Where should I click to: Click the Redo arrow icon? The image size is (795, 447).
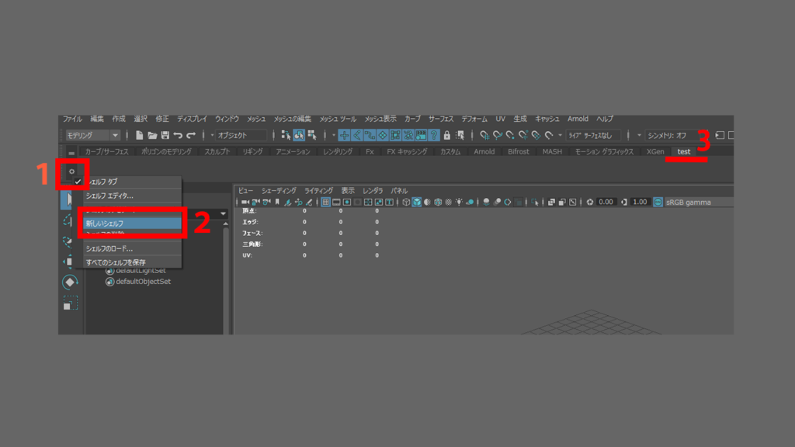pyautogui.click(x=191, y=135)
